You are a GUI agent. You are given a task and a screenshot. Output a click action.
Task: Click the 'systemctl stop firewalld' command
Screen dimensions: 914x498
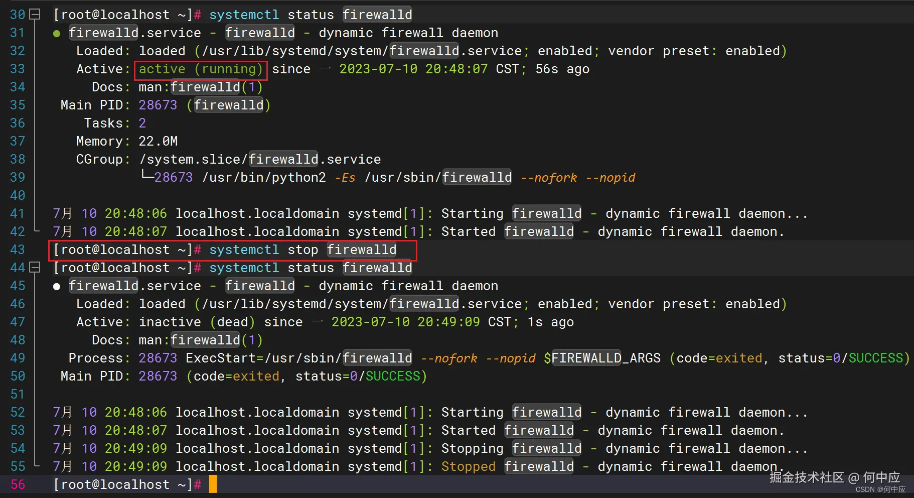tap(302, 250)
